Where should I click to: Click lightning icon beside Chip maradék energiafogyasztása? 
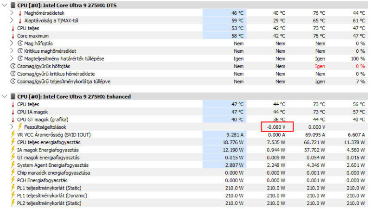point(13,172)
